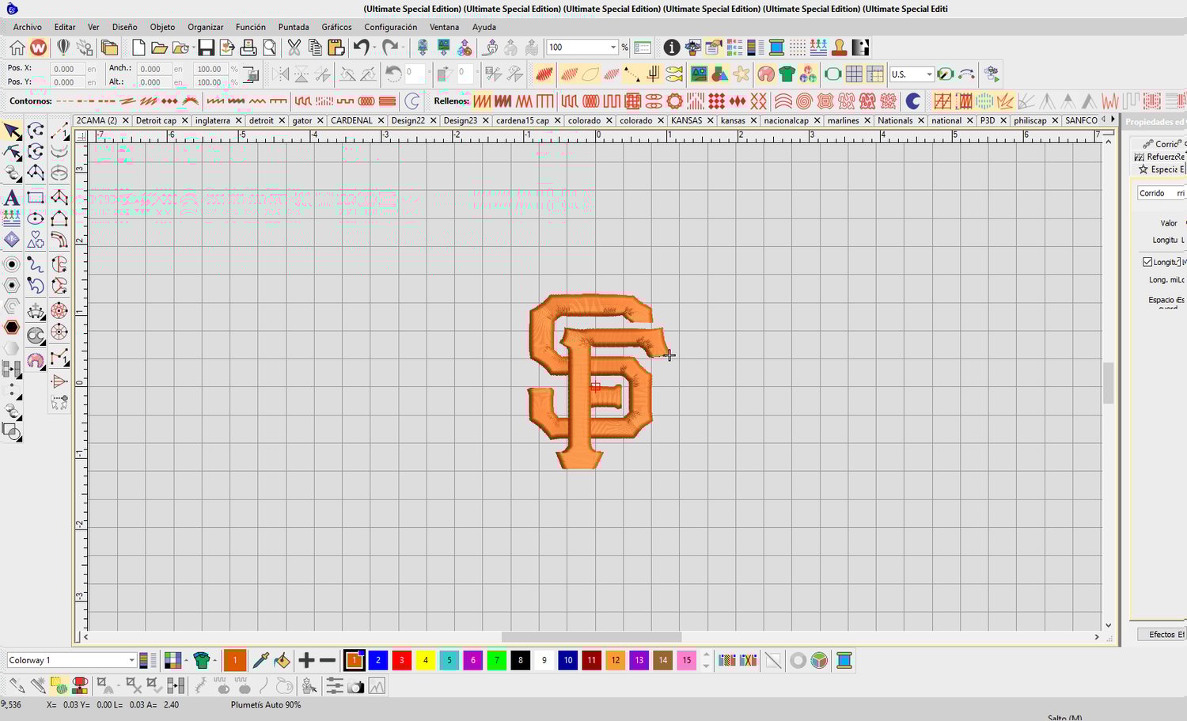Click the horizontal canvas scrollbar thumb

(591, 636)
